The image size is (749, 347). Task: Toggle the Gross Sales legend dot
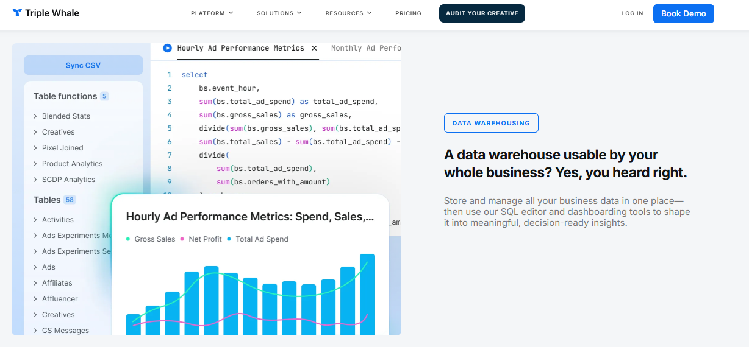pos(128,239)
